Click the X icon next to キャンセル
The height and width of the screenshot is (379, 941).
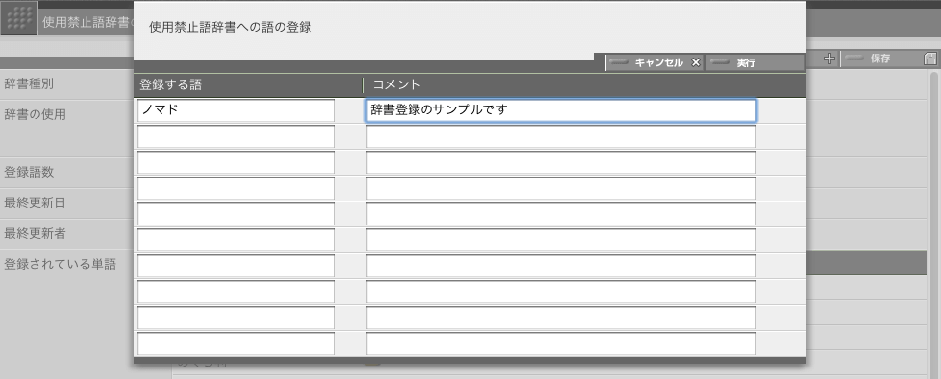click(696, 62)
